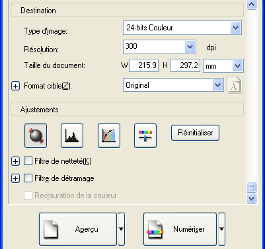Open the arrow menu next to Numériser
The height and width of the screenshot is (249, 265).
point(221,229)
